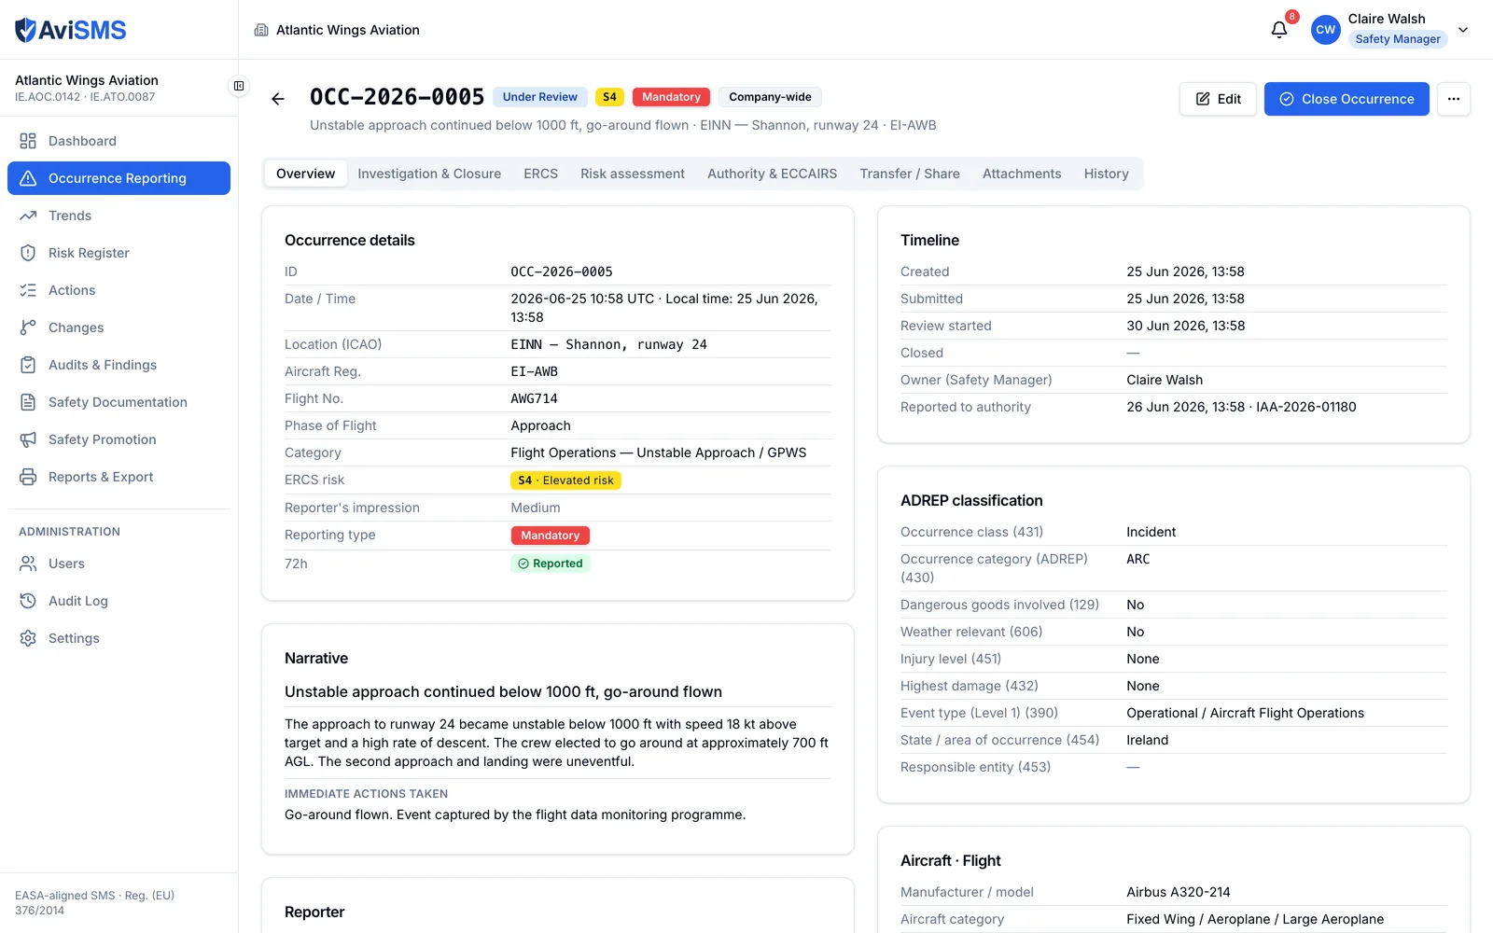Click the AviSMS shield logo
Viewport: 1493px width, 933px height.
[x=26, y=30]
